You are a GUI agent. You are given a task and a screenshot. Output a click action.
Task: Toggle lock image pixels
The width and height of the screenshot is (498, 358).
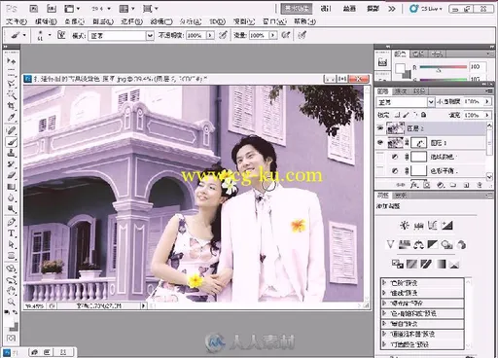407,115
